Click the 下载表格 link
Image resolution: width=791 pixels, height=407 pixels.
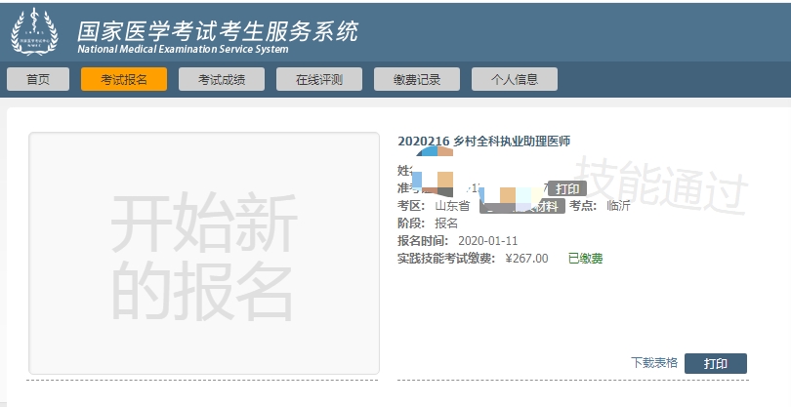654,363
